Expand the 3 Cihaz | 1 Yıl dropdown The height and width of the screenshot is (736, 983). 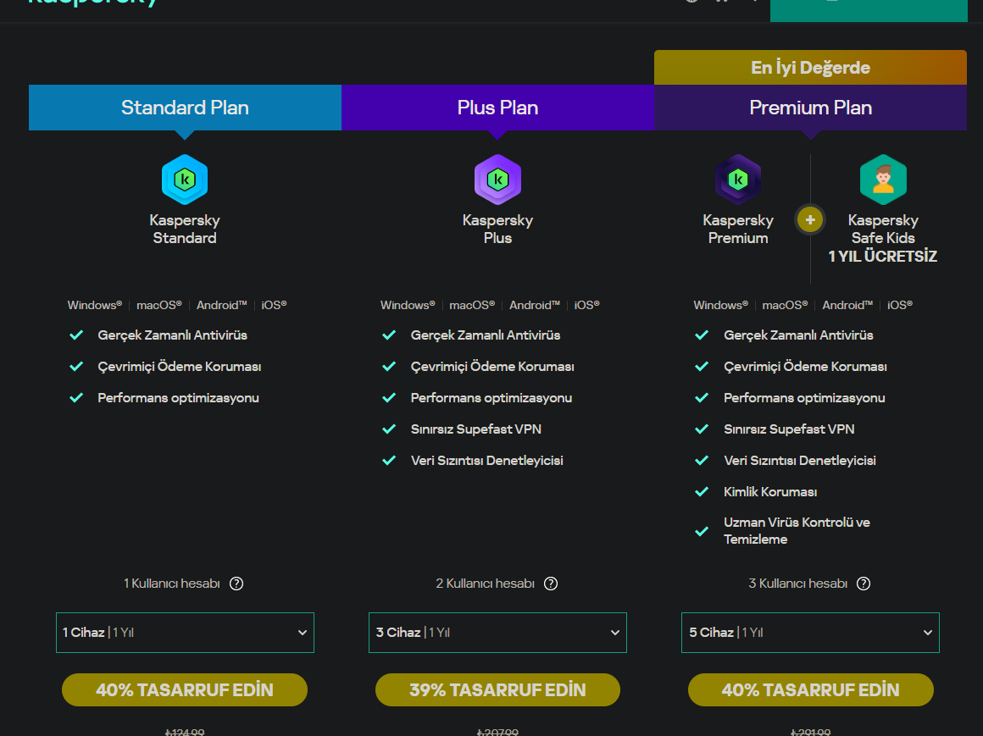(497, 633)
